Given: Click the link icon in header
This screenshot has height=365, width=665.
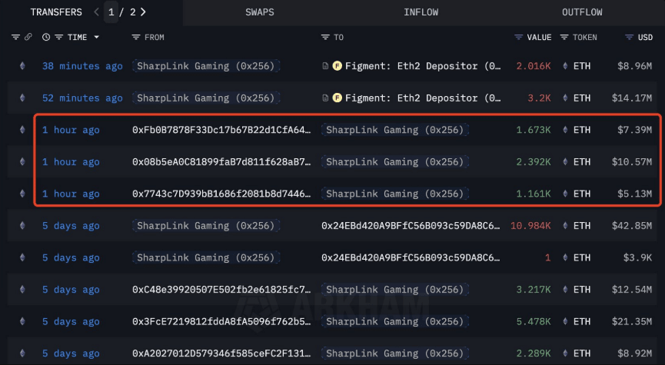Looking at the screenshot, I should (x=28, y=38).
